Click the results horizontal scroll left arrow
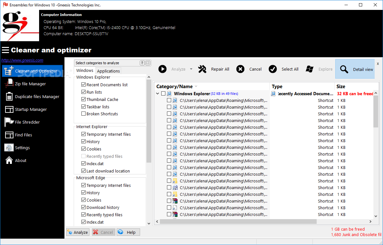 [x=157, y=221]
